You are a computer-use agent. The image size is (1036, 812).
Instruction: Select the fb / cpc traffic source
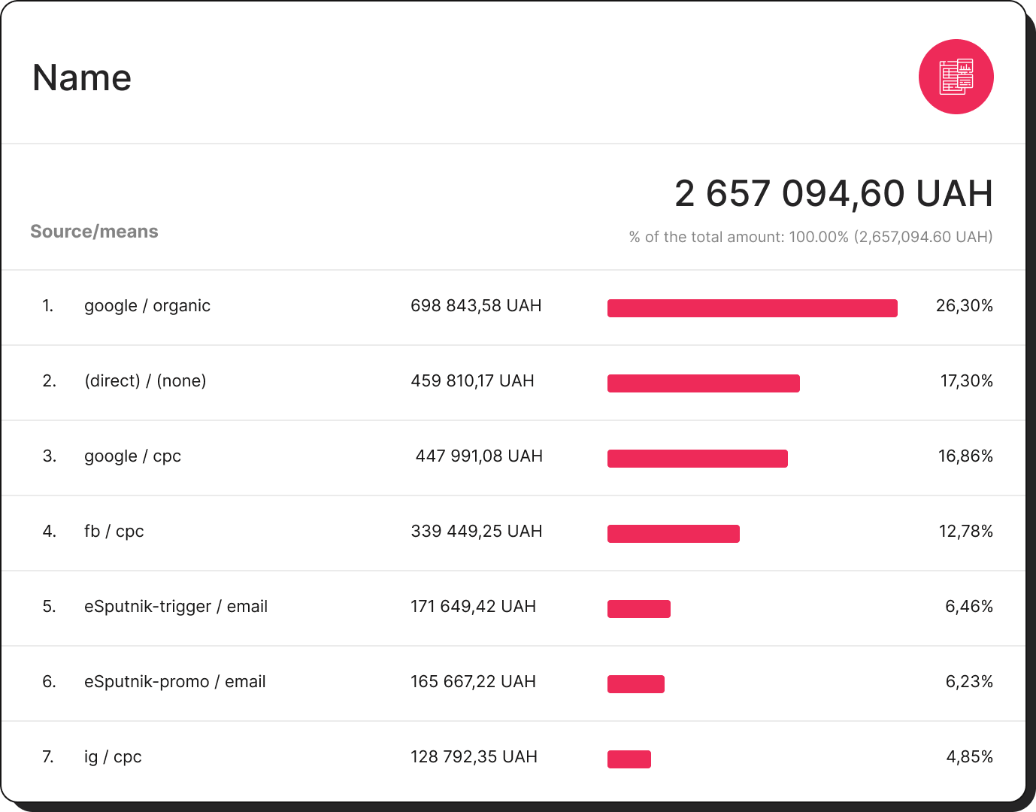click(x=113, y=532)
